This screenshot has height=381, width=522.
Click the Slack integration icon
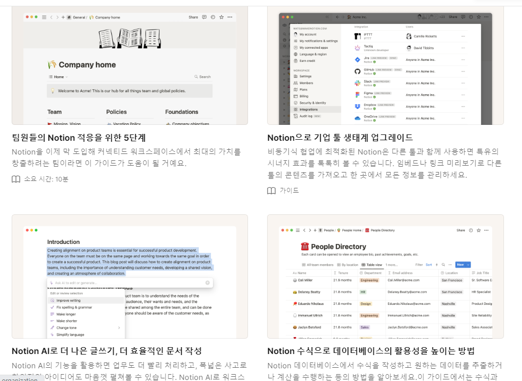[357, 83]
